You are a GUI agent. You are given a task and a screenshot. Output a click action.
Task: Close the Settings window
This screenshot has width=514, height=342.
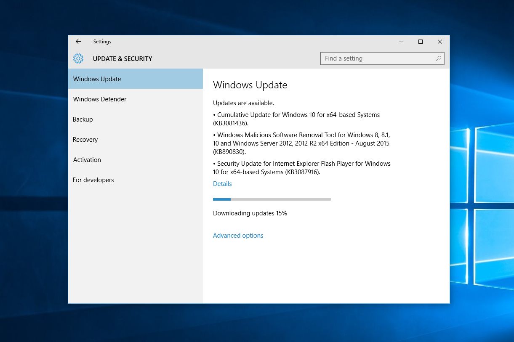pyautogui.click(x=440, y=42)
